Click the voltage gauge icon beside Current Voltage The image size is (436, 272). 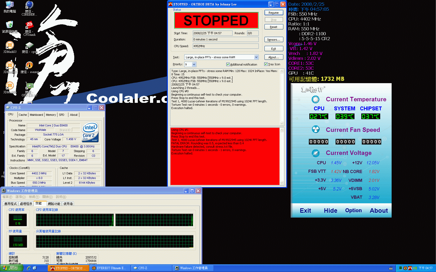click(x=316, y=153)
